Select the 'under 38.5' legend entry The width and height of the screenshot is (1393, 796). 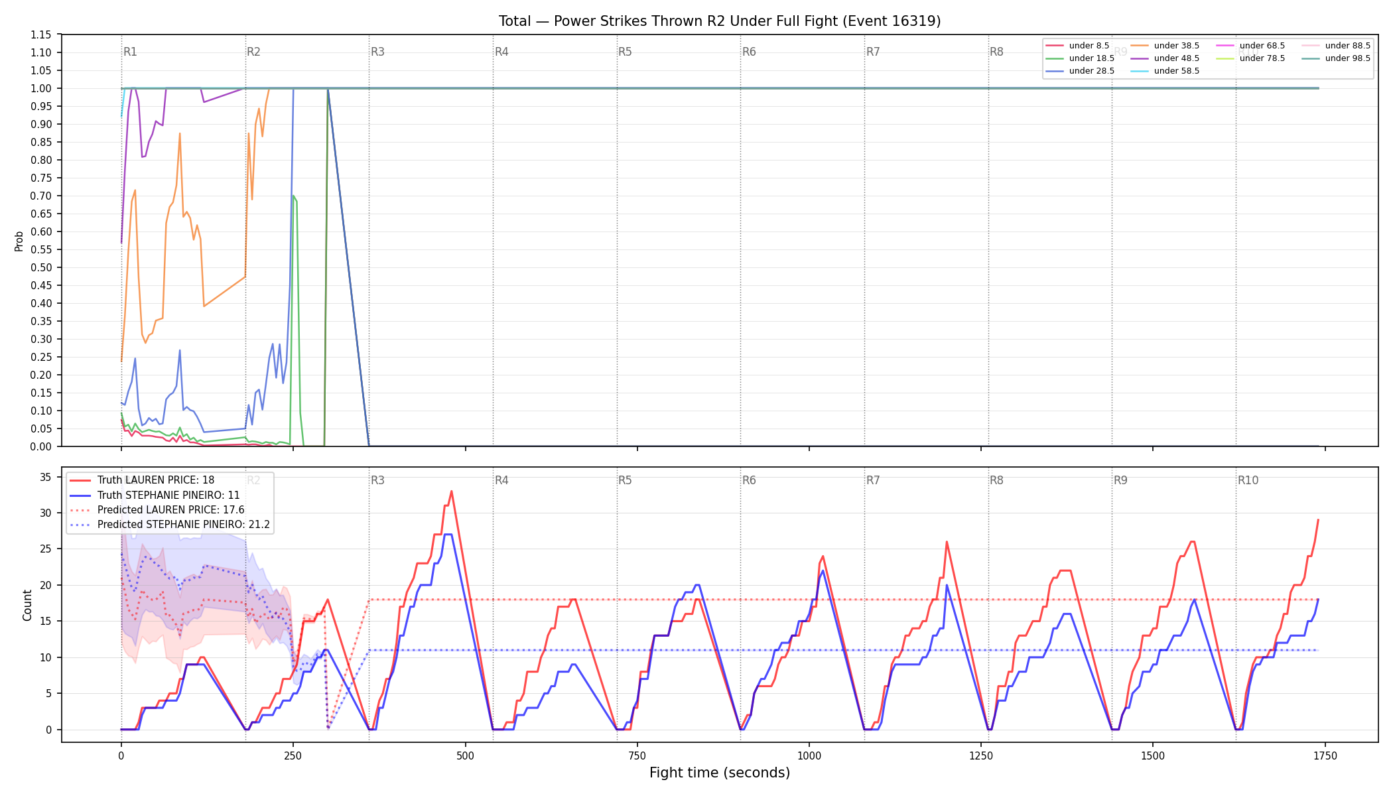point(1165,46)
